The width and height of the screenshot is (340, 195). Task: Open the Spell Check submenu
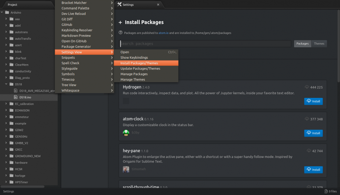(85, 63)
